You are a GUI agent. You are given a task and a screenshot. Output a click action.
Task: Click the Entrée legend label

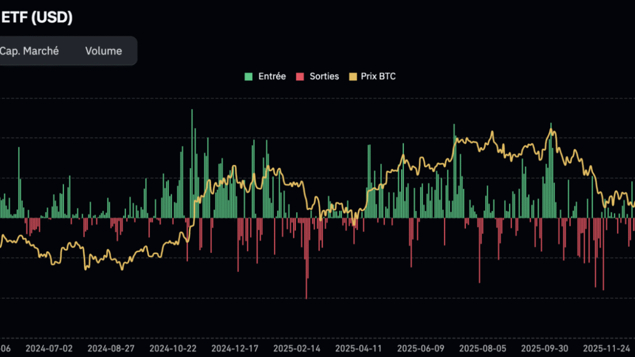click(272, 76)
